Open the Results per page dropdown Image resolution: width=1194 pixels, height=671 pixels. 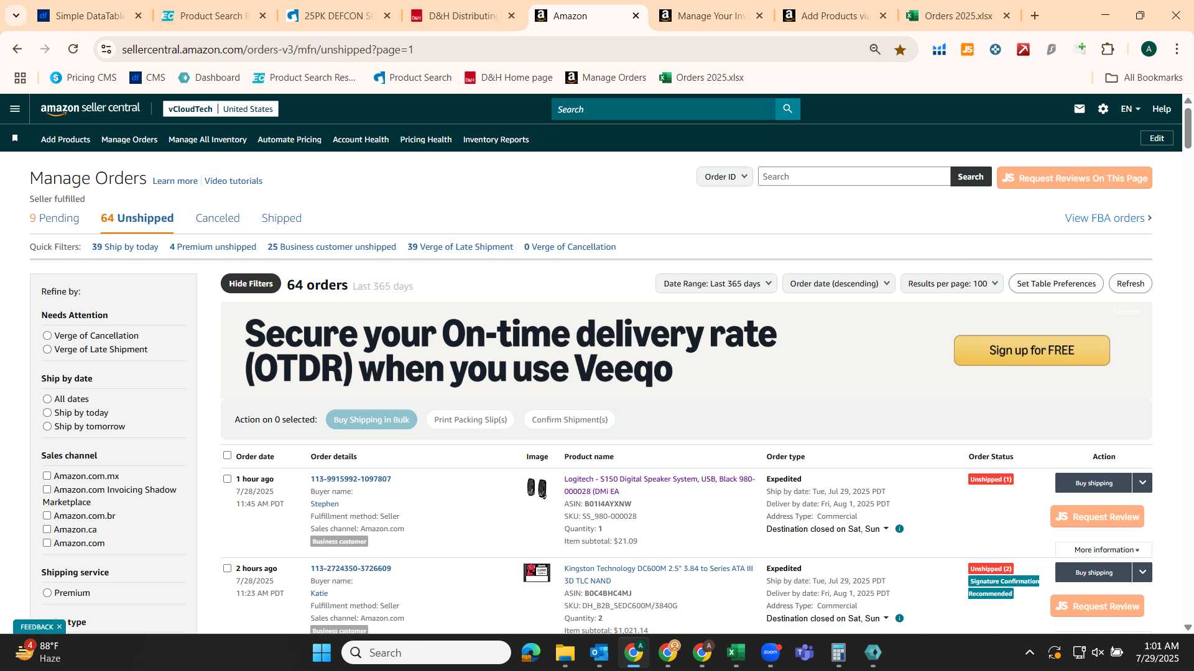(x=951, y=283)
